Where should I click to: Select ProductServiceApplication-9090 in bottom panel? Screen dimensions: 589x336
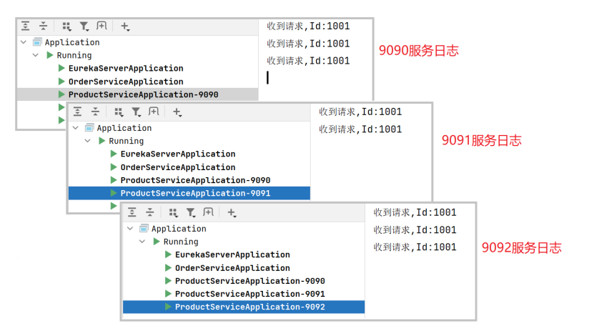point(249,281)
